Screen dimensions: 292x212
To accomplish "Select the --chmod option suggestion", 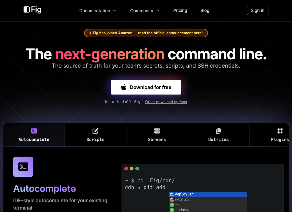I will pyautogui.click(x=208, y=210).
